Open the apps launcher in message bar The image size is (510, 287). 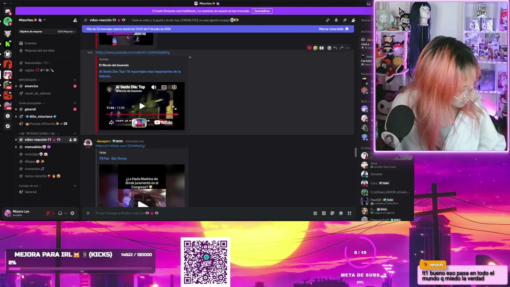pyautogui.click(x=349, y=213)
